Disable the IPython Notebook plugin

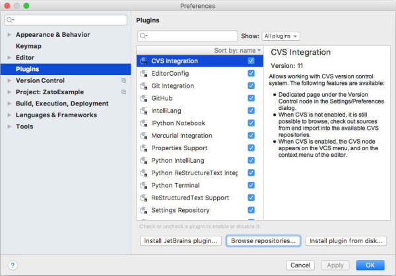coord(251,123)
